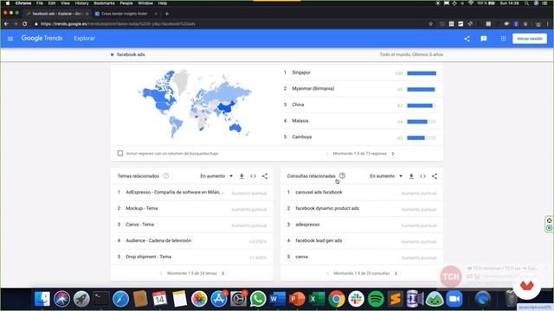Open En aumento dropdown in Consultas relacionadas
Image resolution: width=554 pixels, height=311 pixels.
pyautogui.click(x=386, y=176)
